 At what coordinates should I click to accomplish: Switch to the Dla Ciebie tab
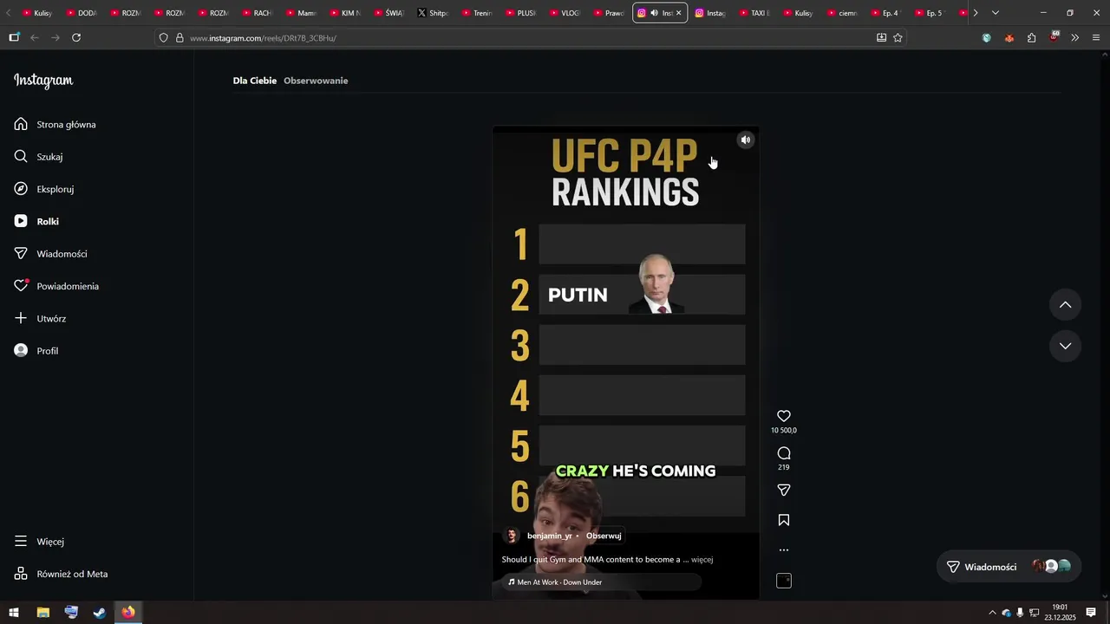pos(254,81)
